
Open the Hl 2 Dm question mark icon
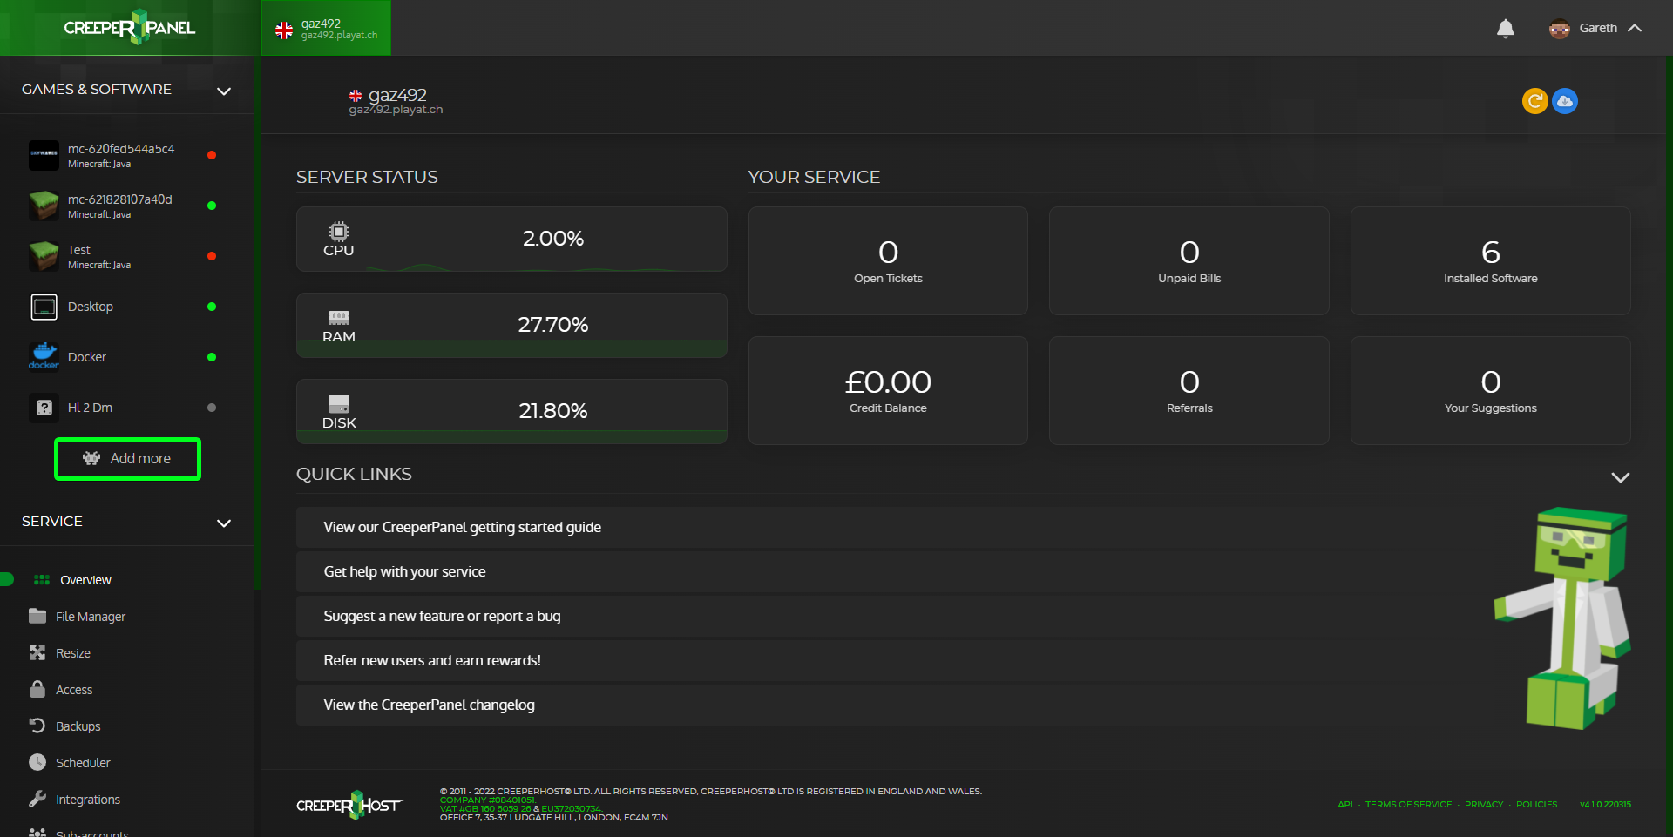coord(44,408)
